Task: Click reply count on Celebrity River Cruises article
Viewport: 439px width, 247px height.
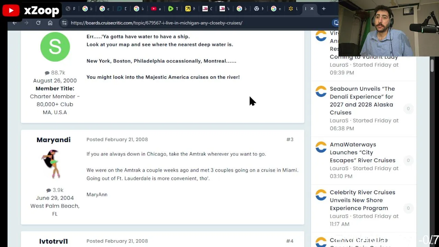Action: pos(408,208)
